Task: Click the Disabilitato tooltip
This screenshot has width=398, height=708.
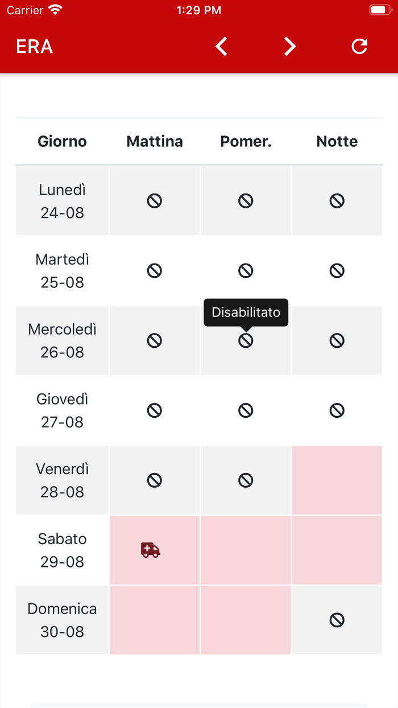Action: click(246, 312)
